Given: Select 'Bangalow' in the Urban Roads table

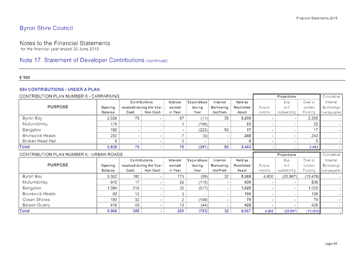Looking at the screenshot, I should tap(32, 188).
